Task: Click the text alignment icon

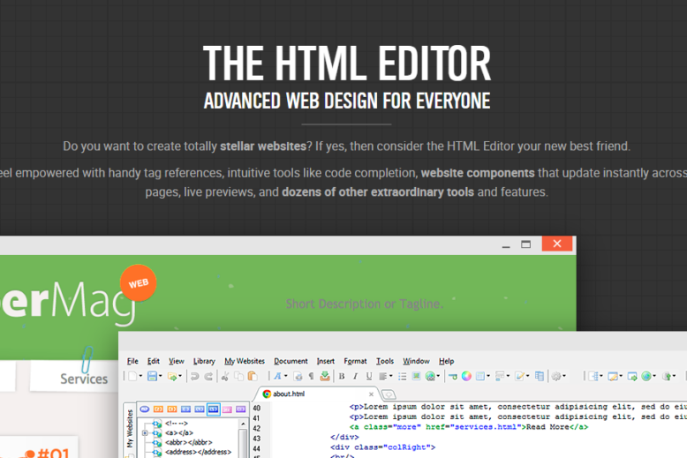Action: [x=383, y=376]
